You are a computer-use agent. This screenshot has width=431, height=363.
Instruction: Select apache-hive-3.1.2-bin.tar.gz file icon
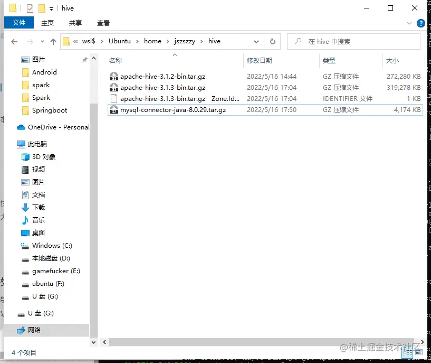(114, 76)
